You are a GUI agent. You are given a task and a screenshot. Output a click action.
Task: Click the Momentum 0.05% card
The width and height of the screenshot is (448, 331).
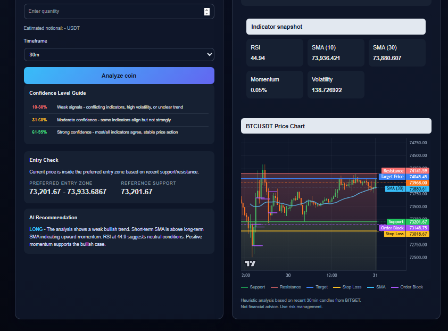tap(275, 85)
